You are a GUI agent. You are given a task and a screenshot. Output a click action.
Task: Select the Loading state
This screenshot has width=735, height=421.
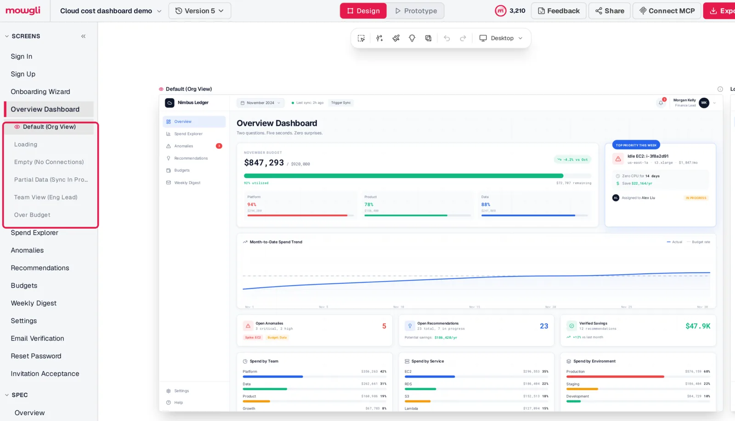click(x=26, y=144)
